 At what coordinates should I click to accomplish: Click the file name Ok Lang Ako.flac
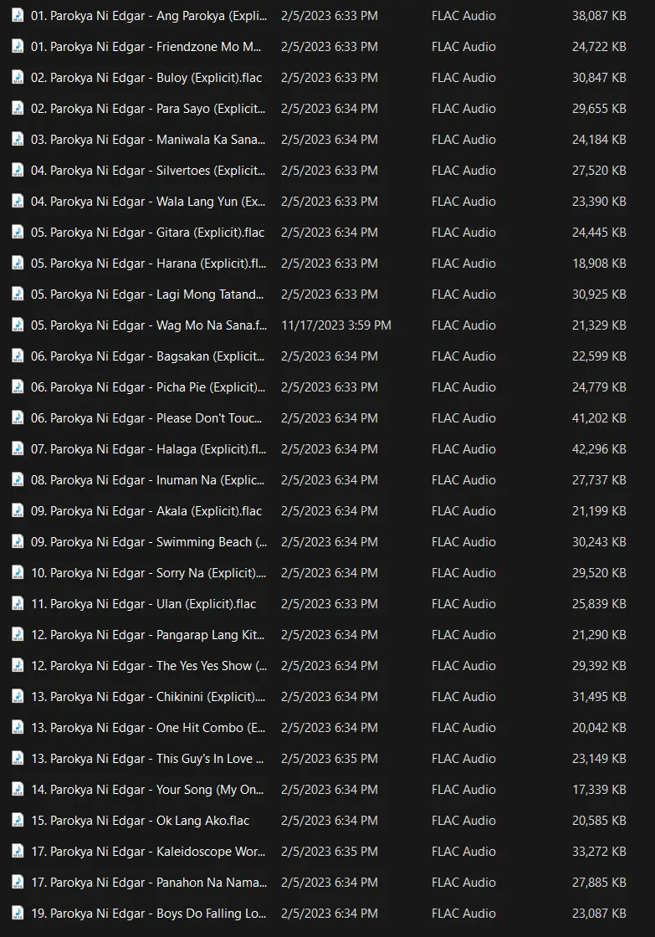[x=141, y=821]
